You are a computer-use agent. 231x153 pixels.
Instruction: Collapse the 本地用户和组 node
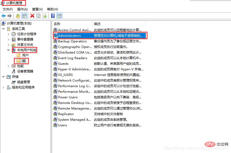(8, 50)
